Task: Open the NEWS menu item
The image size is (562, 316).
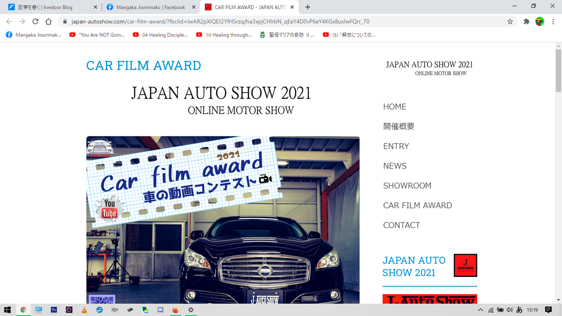Action: pos(395,166)
